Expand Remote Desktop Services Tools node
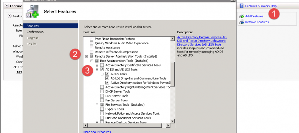 point(97,122)
